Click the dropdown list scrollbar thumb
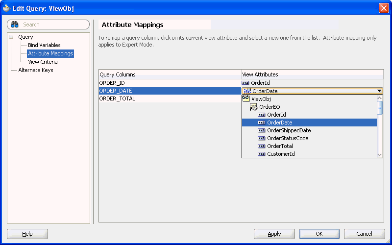The height and width of the screenshot is (245, 392). click(x=379, y=108)
